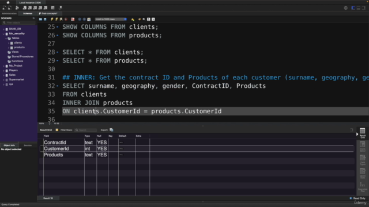This screenshot has height=207, width=369.
Task: Click the Filter objects search field
Action: [18, 22]
